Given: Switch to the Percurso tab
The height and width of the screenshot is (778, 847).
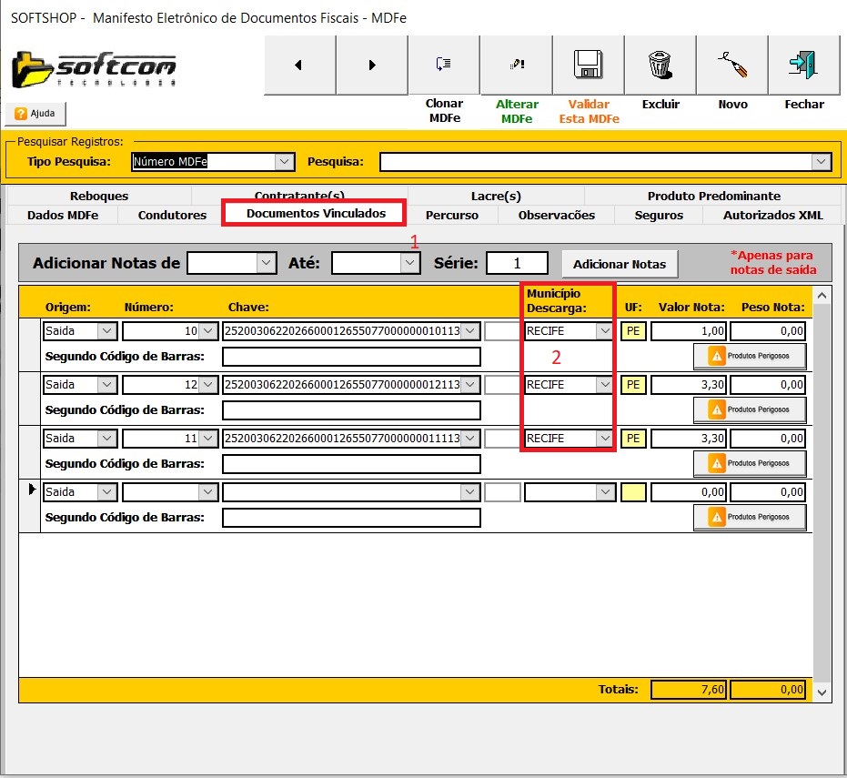Looking at the screenshot, I should 451,216.
